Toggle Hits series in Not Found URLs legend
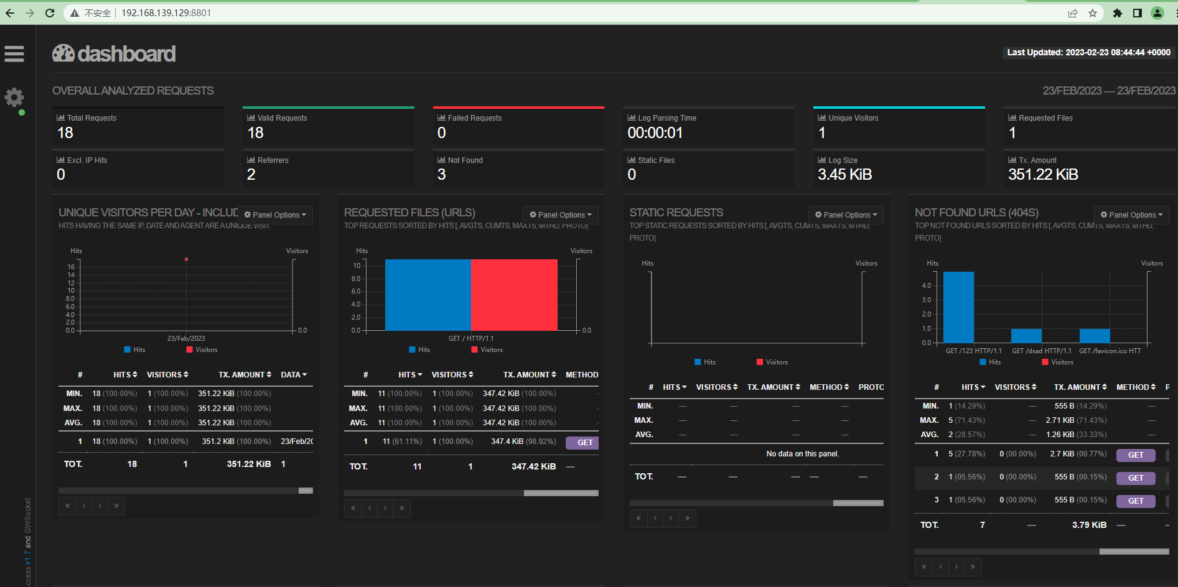Image resolution: width=1178 pixels, height=587 pixels. click(x=990, y=363)
